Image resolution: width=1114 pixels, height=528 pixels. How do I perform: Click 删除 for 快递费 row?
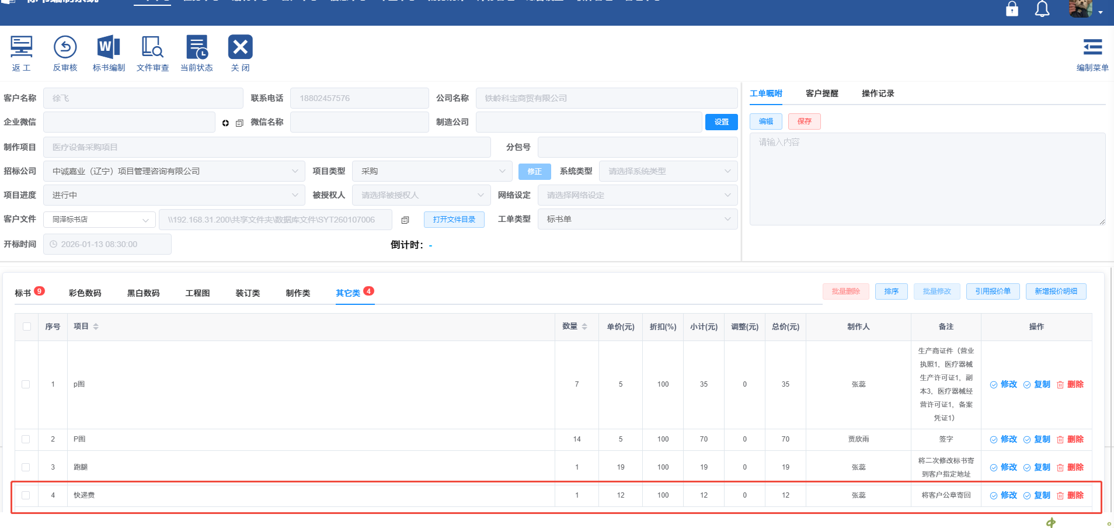pos(1070,495)
